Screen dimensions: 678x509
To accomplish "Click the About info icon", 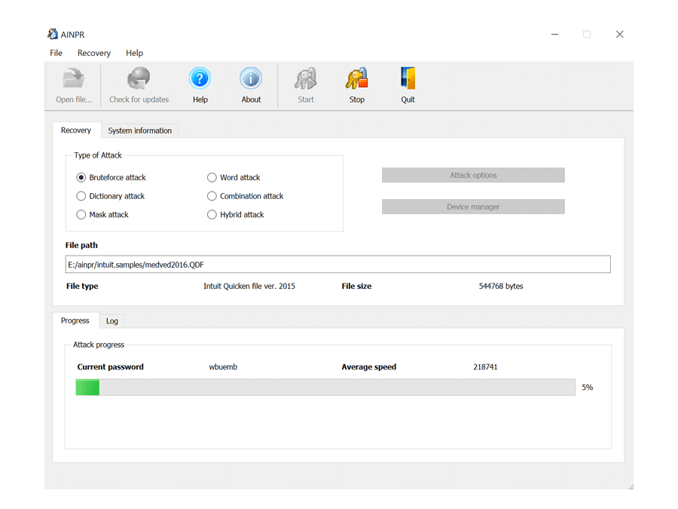I will tap(251, 79).
